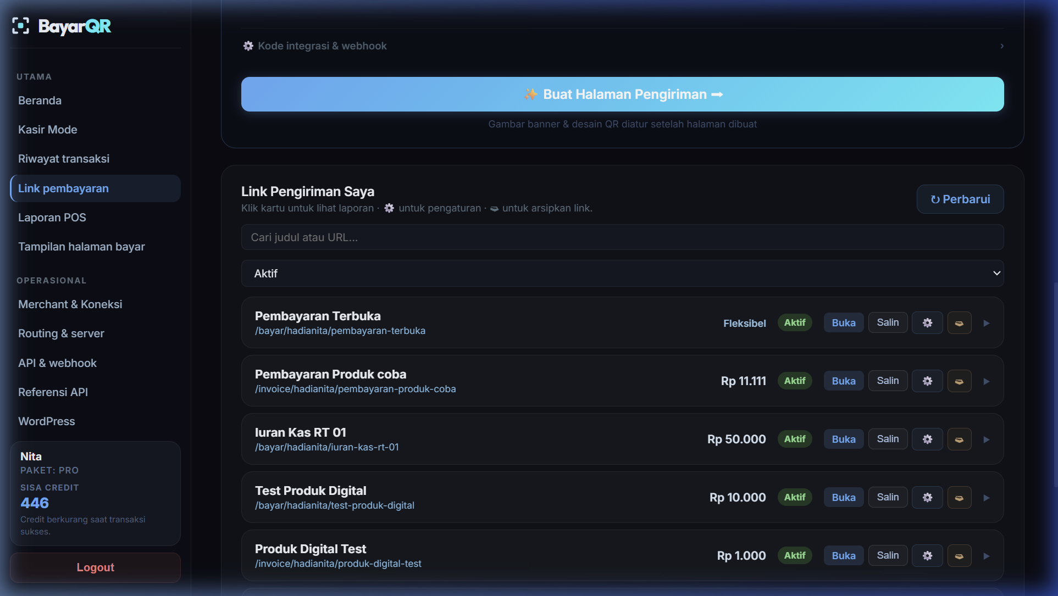Go to Routing & server
The height and width of the screenshot is (596, 1058).
95,333
